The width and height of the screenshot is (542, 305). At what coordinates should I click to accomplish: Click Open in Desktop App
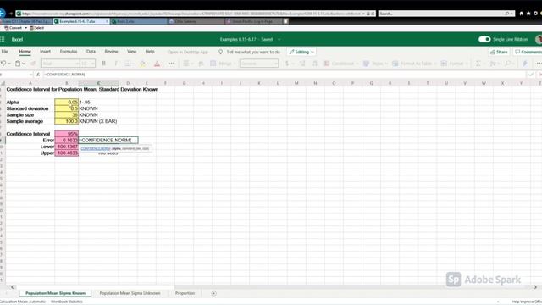(188, 52)
